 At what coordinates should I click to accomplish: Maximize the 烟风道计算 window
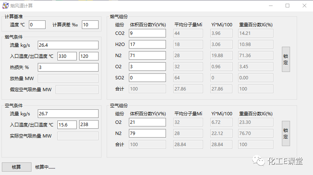(x=287, y=6)
